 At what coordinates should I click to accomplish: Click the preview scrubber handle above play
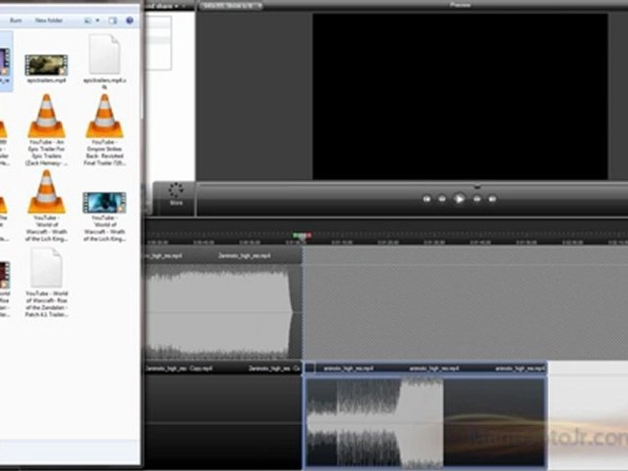click(477, 186)
